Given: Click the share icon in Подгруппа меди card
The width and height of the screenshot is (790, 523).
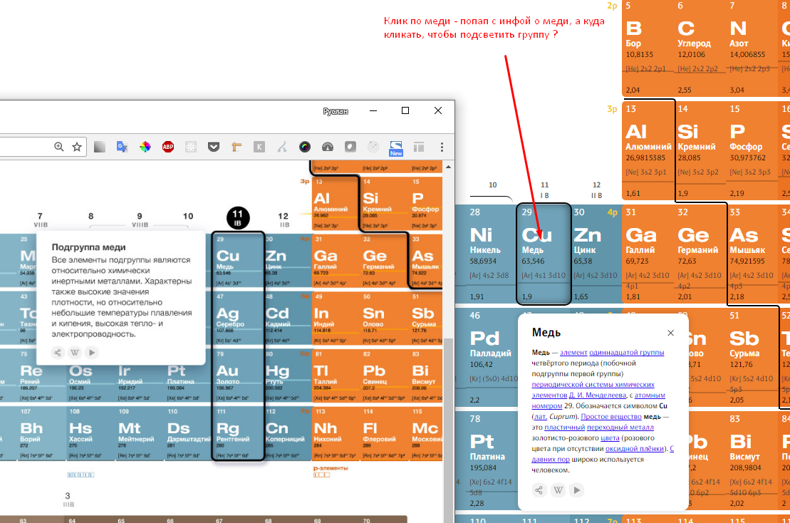Looking at the screenshot, I should click(58, 352).
